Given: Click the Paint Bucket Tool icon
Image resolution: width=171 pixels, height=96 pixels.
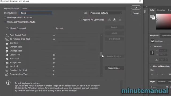Looking at the screenshot, I should (x=7, y=35).
